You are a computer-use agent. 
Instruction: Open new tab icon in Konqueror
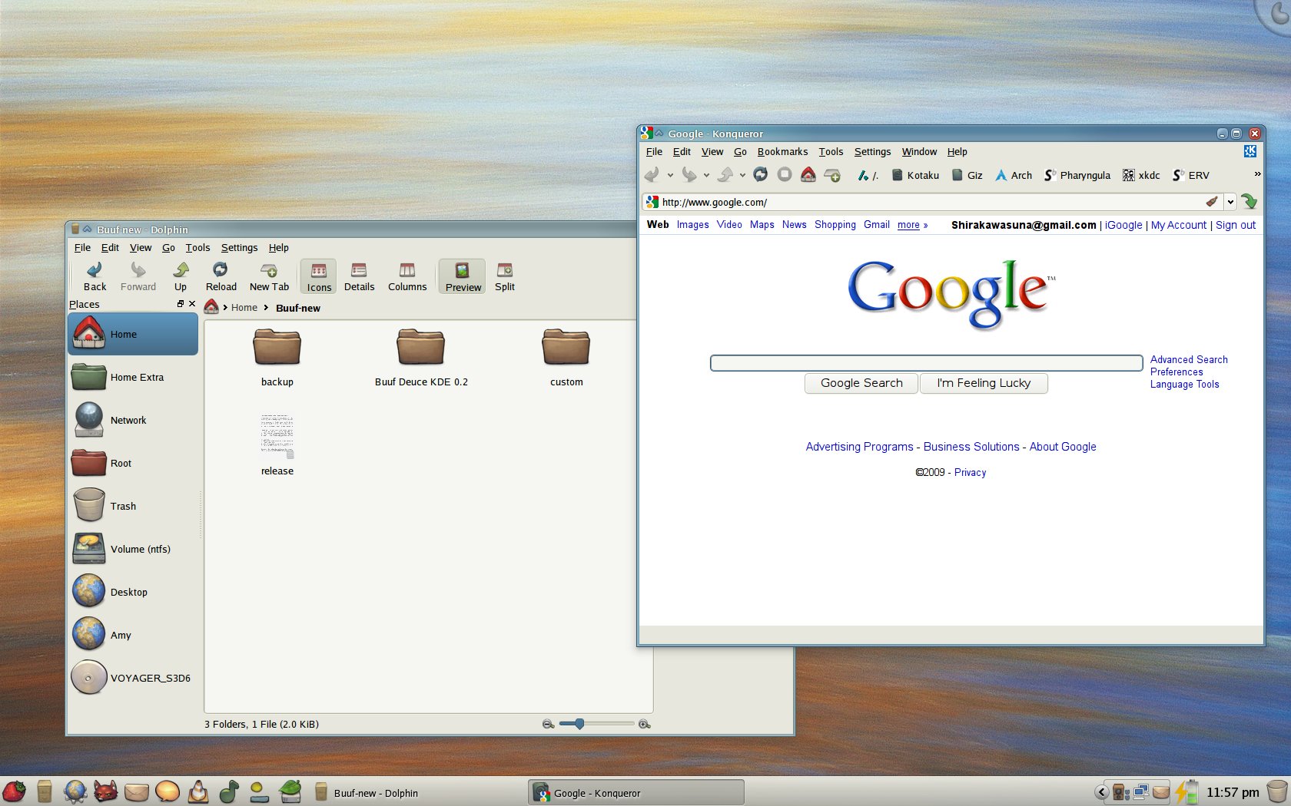(832, 175)
